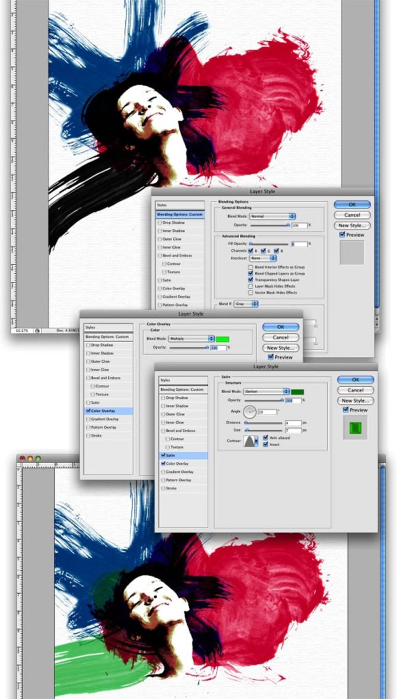Click Cancel in the Blending Options dialog
Viewport: 397px width, 699px height.
click(x=352, y=215)
